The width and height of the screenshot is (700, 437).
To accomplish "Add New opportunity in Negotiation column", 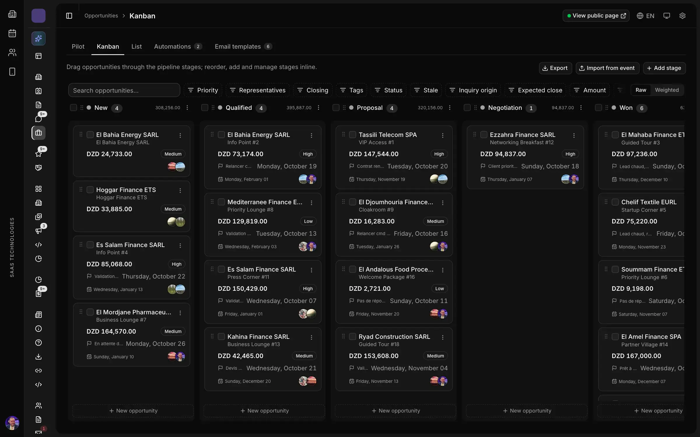I will coord(527,411).
